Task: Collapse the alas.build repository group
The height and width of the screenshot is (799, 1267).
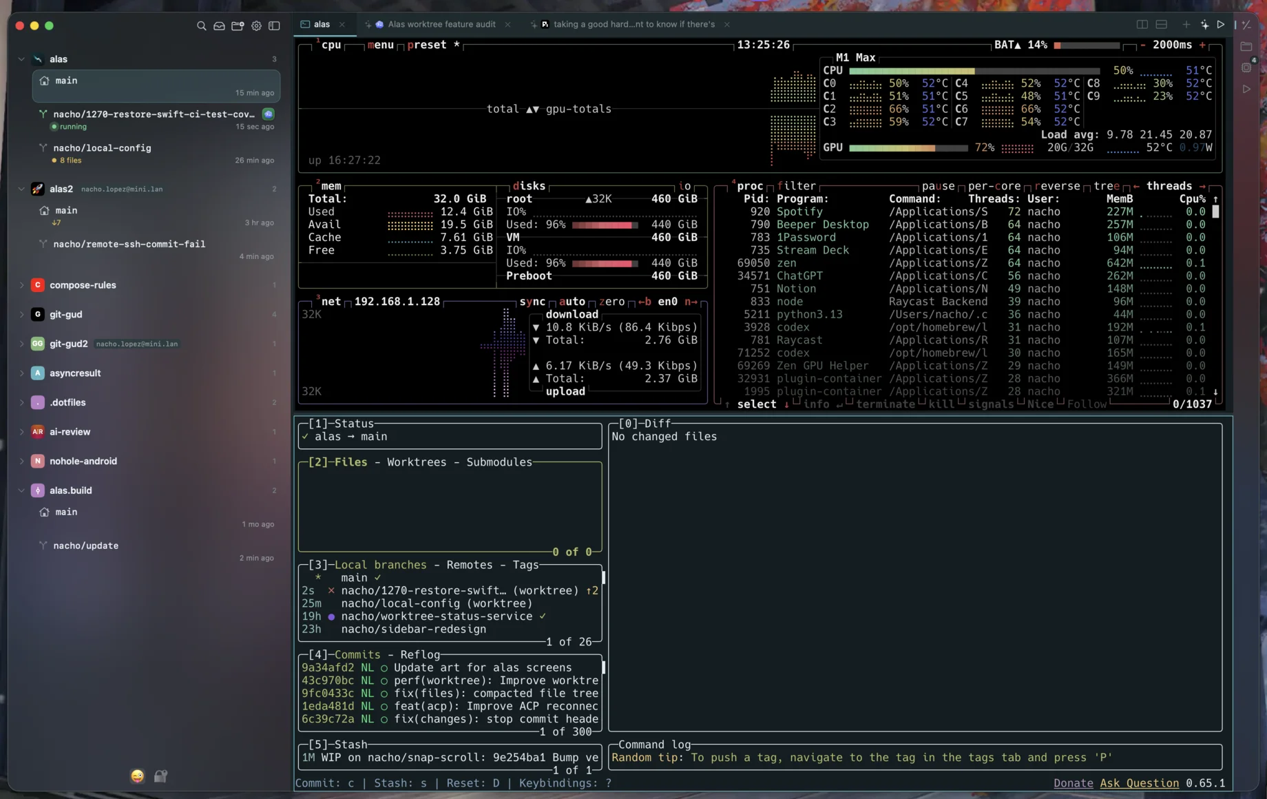Action: (x=21, y=490)
